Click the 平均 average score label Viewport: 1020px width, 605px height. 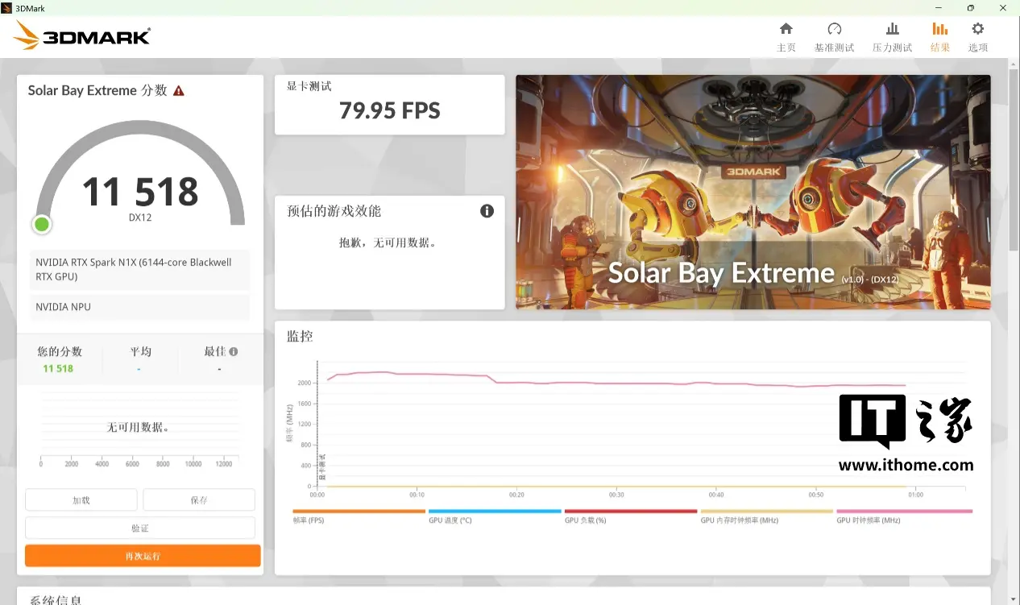[x=141, y=352]
